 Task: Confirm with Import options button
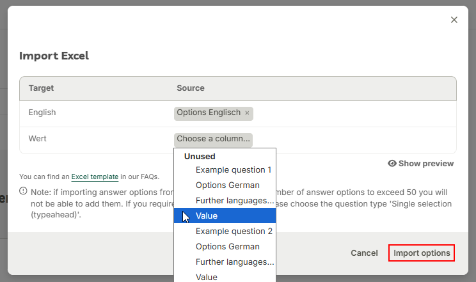(422, 253)
